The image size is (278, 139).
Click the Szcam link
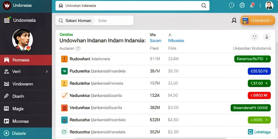pos(156,41)
